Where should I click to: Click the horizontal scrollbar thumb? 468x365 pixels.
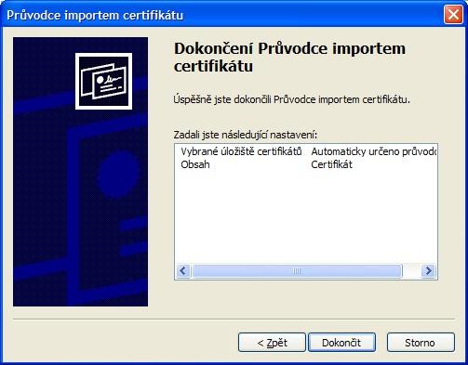(x=297, y=271)
